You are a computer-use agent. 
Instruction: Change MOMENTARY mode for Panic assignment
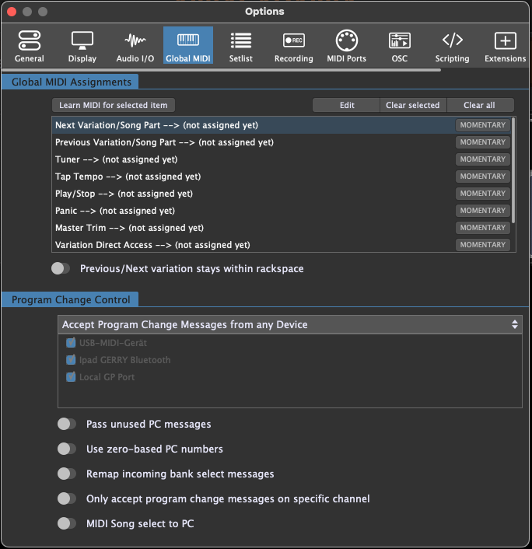click(482, 211)
